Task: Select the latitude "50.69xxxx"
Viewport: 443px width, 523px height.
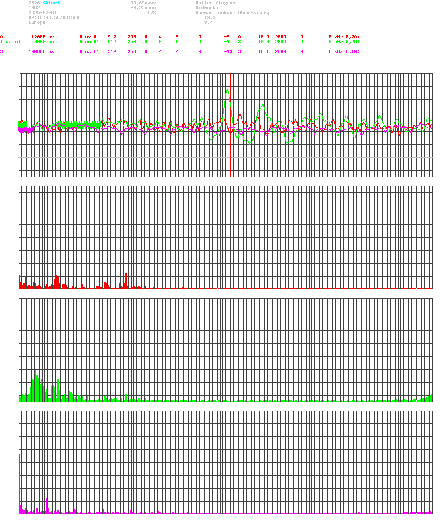Action: pyautogui.click(x=143, y=3)
